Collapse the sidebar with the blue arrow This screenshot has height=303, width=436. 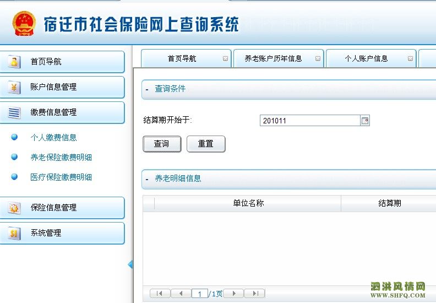[x=130, y=264]
